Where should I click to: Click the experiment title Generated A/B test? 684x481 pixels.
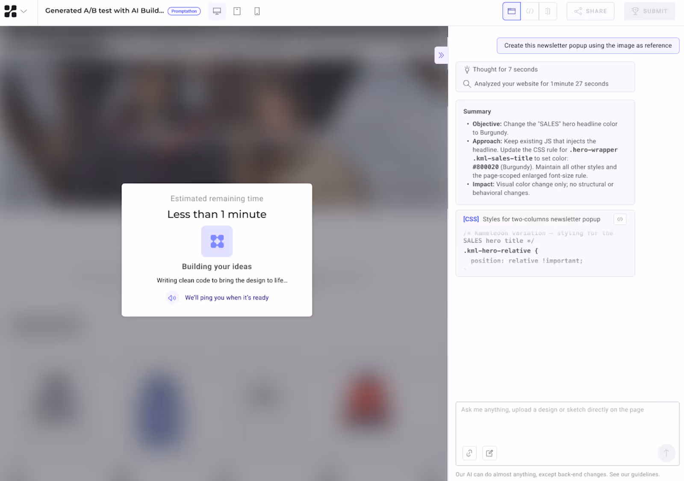pyautogui.click(x=104, y=11)
